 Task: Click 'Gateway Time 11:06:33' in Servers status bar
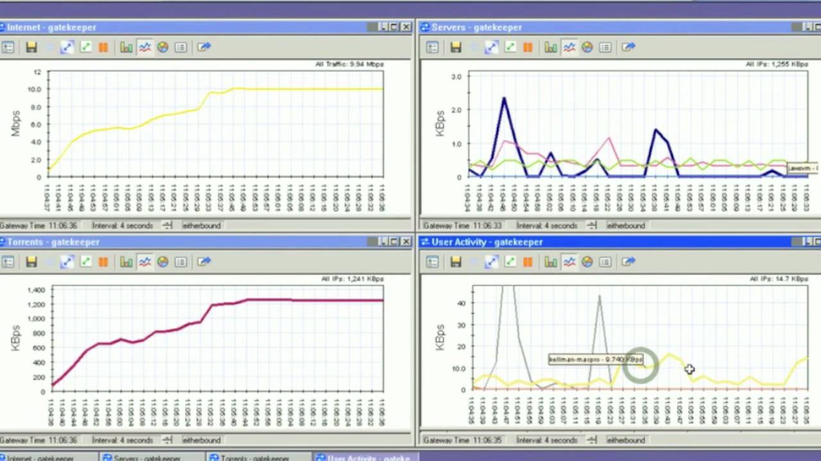pyautogui.click(x=462, y=225)
